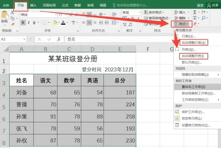The width and height of the screenshot is (221, 148).
Task: Select AutoFit Row Height menu item
Action: 194,43
